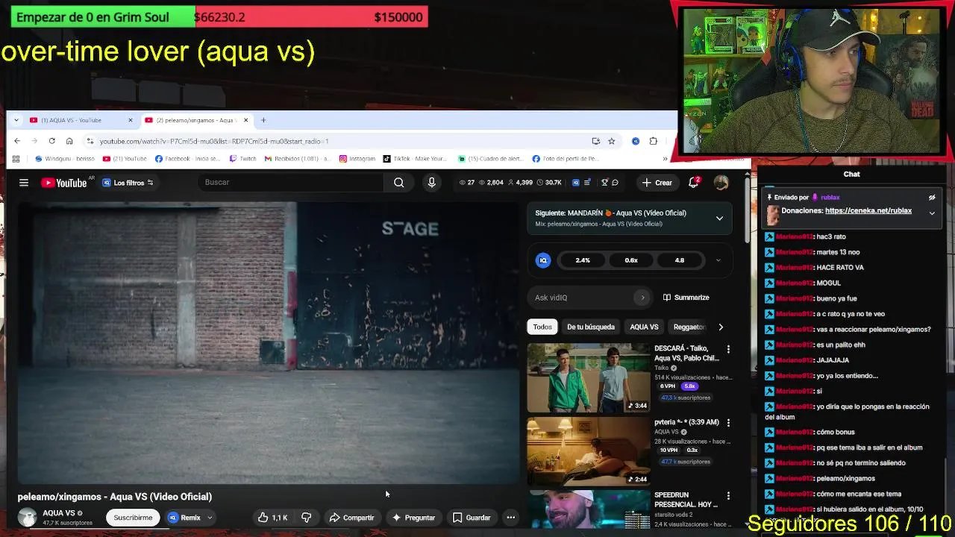Screen dimensions: 955x537
Task: Open Windguru bookmark
Action: (x=65, y=159)
